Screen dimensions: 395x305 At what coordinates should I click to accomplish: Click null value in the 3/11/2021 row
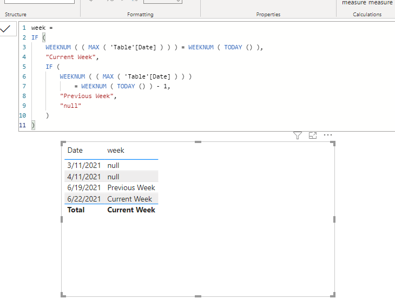(114, 165)
